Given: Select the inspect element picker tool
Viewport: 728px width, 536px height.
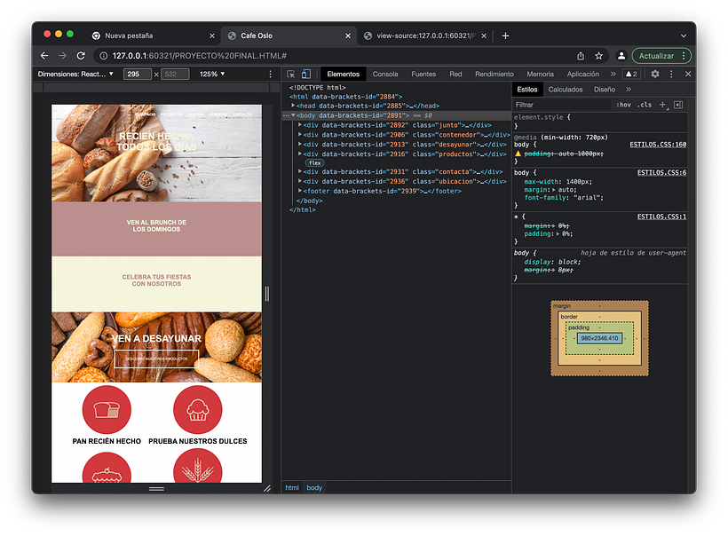Looking at the screenshot, I should tap(291, 74).
